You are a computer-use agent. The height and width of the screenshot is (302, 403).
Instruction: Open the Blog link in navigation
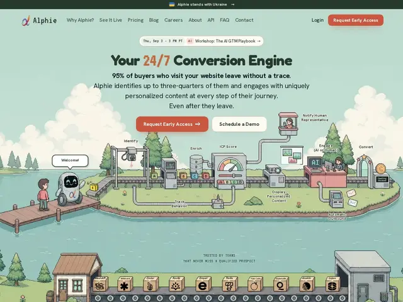[x=154, y=20]
